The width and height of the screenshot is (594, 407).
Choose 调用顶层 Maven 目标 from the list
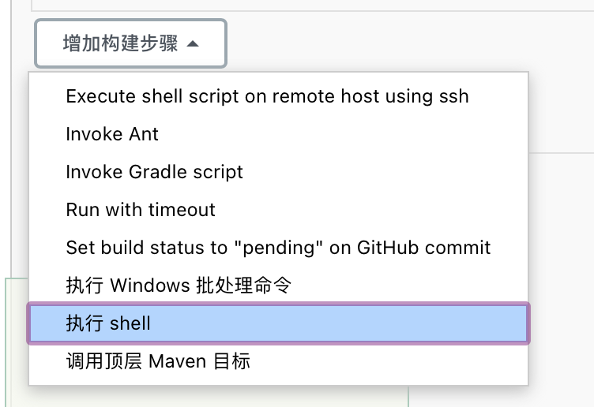click(x=278, y=361)
